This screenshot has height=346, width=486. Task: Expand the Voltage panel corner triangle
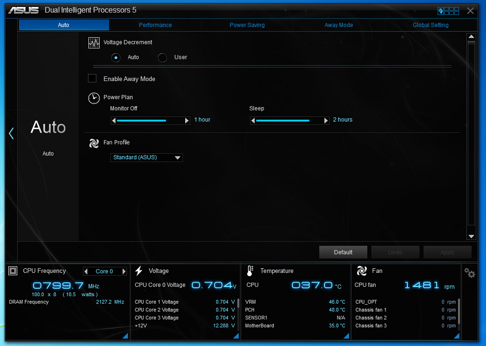click(236, 336)
